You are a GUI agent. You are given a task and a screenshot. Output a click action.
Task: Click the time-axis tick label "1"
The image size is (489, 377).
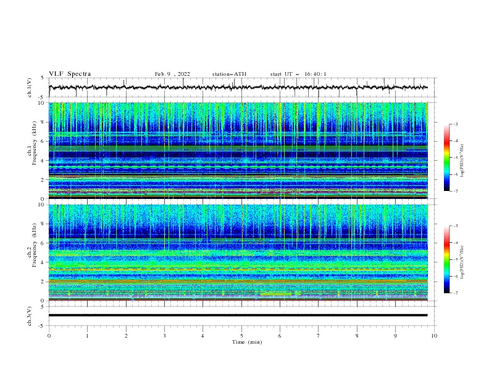(87, 336)
